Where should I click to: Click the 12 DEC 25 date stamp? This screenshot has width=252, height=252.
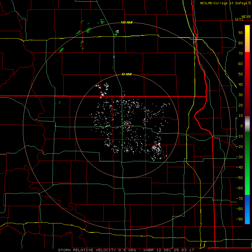pyautogui.click(x=168, y=250)
